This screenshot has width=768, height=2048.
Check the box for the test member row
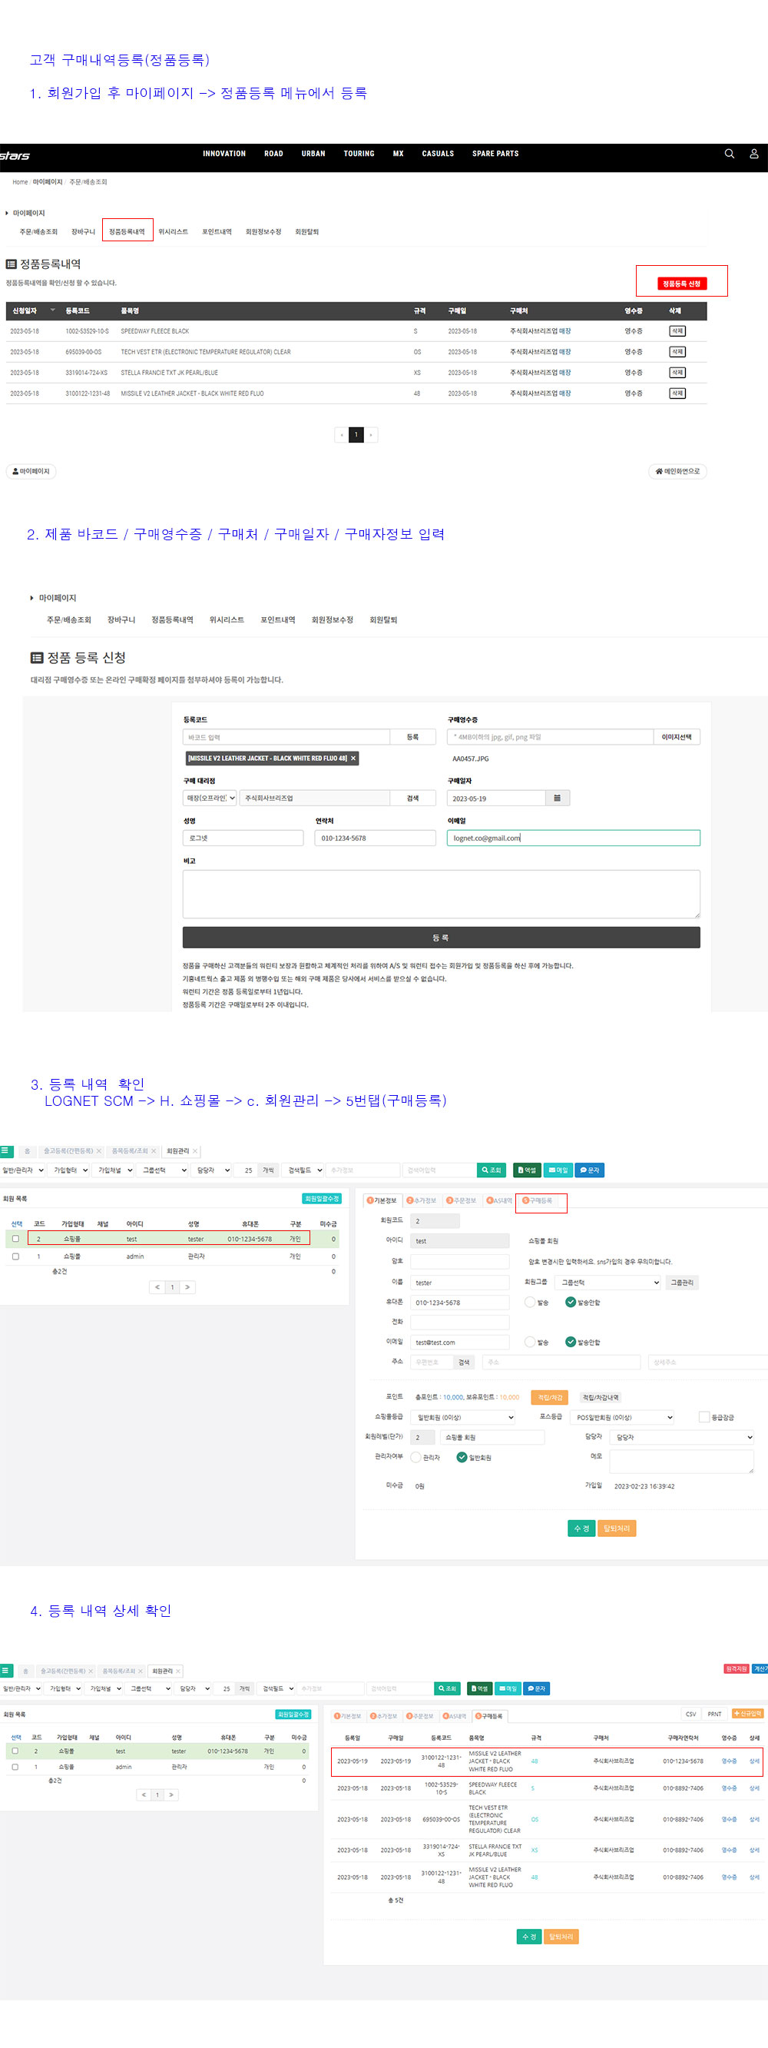[15, 1239]
